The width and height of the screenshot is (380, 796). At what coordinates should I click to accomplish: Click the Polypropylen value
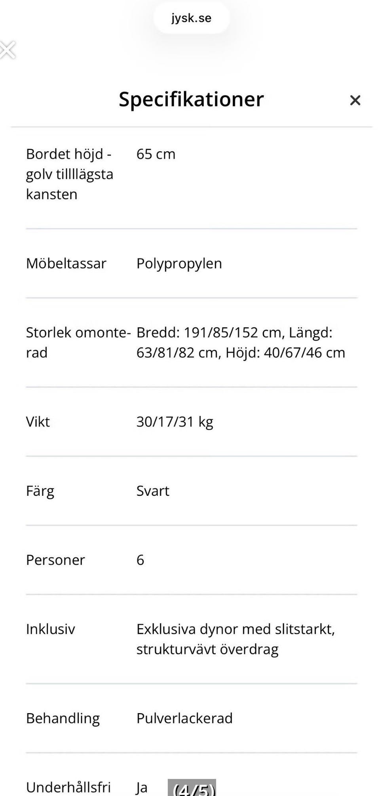pos(179,263)
